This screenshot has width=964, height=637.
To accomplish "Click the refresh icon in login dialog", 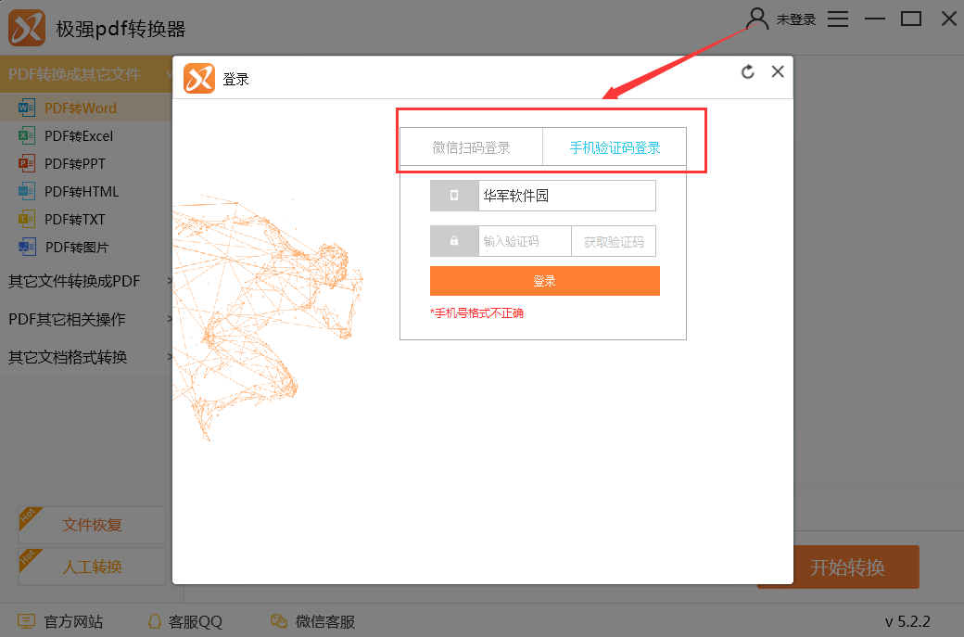I will (x=748, y=72).
